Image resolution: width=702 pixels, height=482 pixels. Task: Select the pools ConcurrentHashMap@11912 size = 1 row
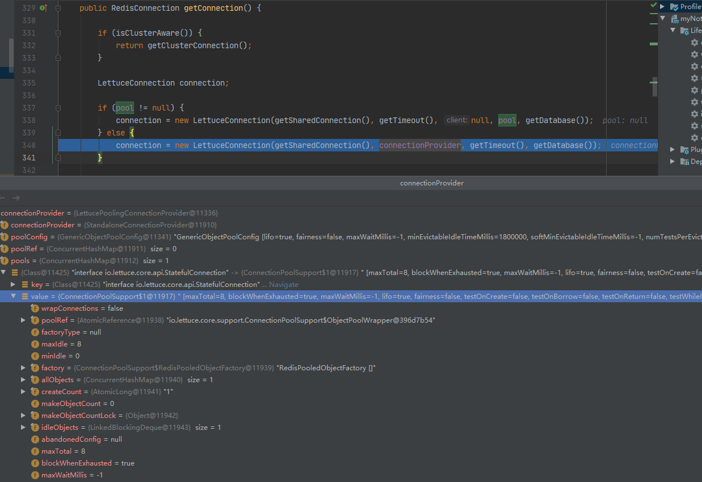[x=351, y=261]
